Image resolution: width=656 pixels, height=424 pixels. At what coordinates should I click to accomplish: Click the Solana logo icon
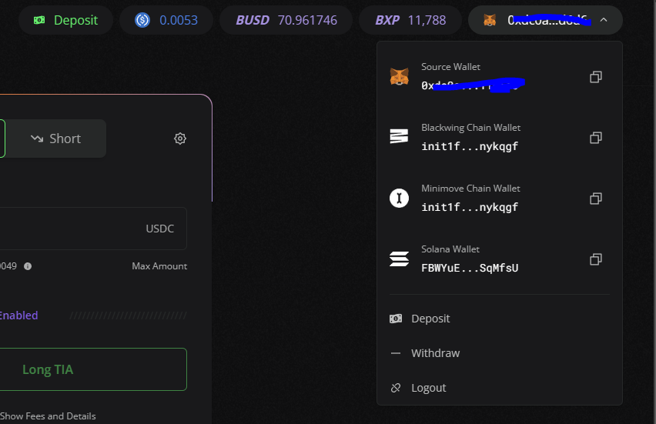[399, 259]
